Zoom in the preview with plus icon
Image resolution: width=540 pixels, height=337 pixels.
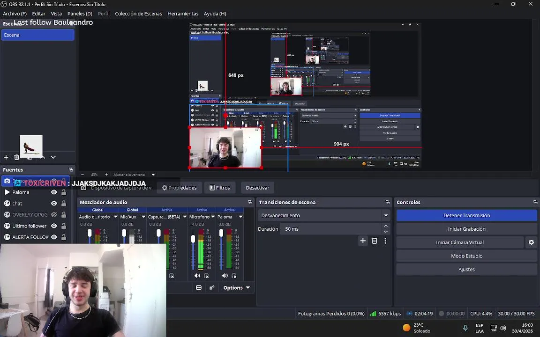coord(106,175)
